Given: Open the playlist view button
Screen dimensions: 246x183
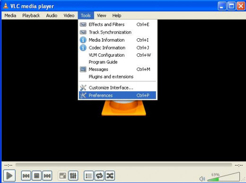Looking at the screenshot, I should [88, 175].
